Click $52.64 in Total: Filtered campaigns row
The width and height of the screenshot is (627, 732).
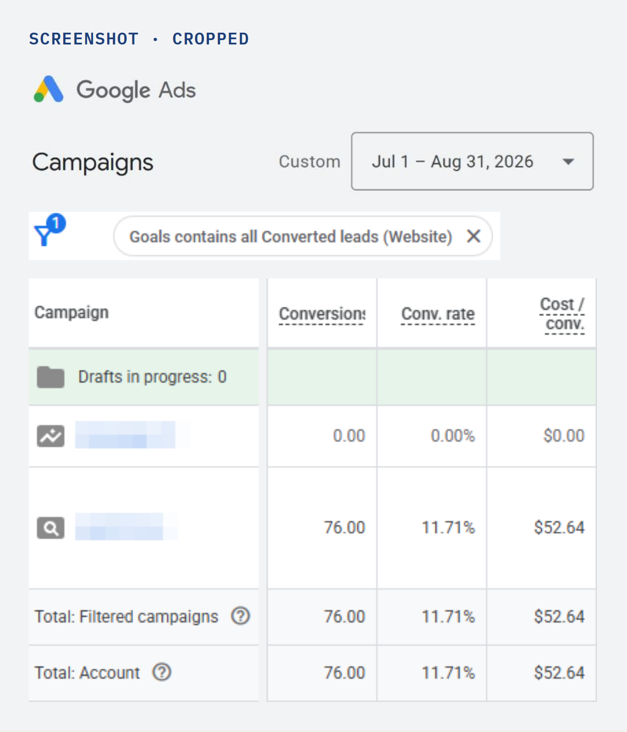[560, 617]
